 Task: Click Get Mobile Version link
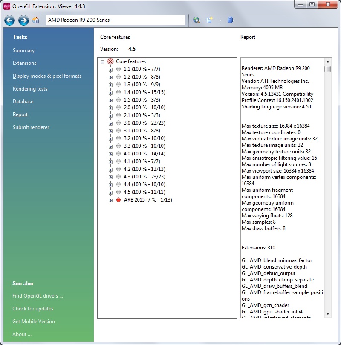pos(34,322)
